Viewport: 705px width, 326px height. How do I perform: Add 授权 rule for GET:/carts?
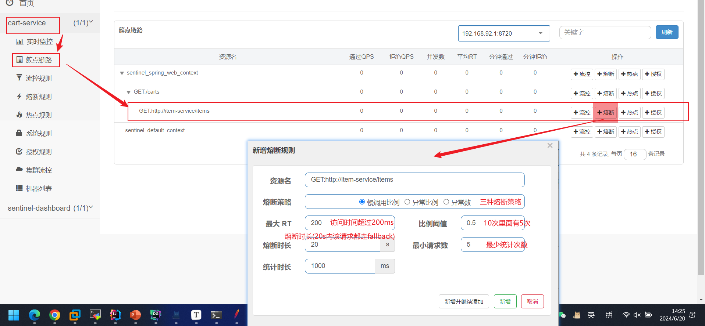pyautogui.click(x=653, y=94)
